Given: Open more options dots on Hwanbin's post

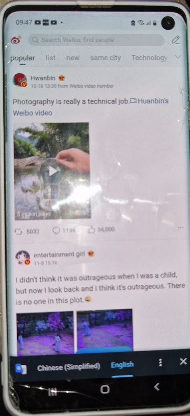Looking at the screenshot, I should point(181,228).
